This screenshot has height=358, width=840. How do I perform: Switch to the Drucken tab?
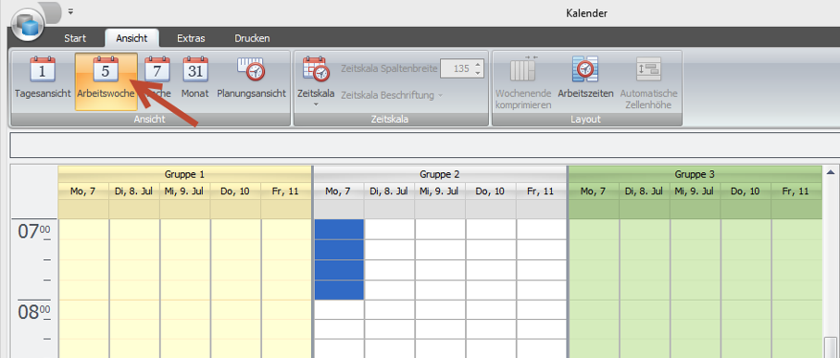point(252,39)
